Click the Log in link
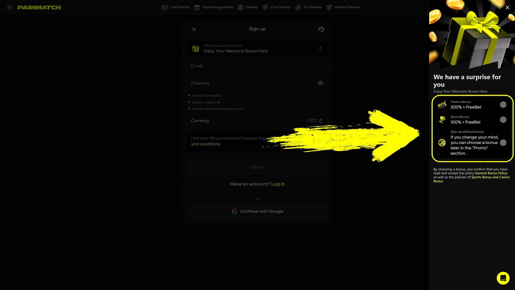This screenshot has height=290, width=515. [x=278, y=184]
